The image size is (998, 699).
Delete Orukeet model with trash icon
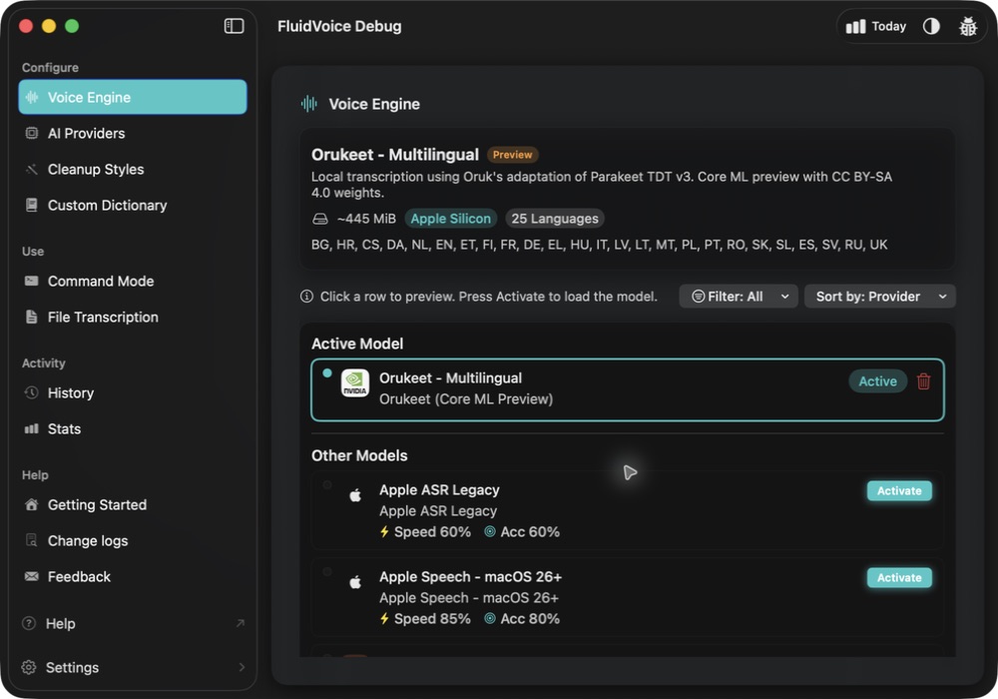(x=923, y=381)
